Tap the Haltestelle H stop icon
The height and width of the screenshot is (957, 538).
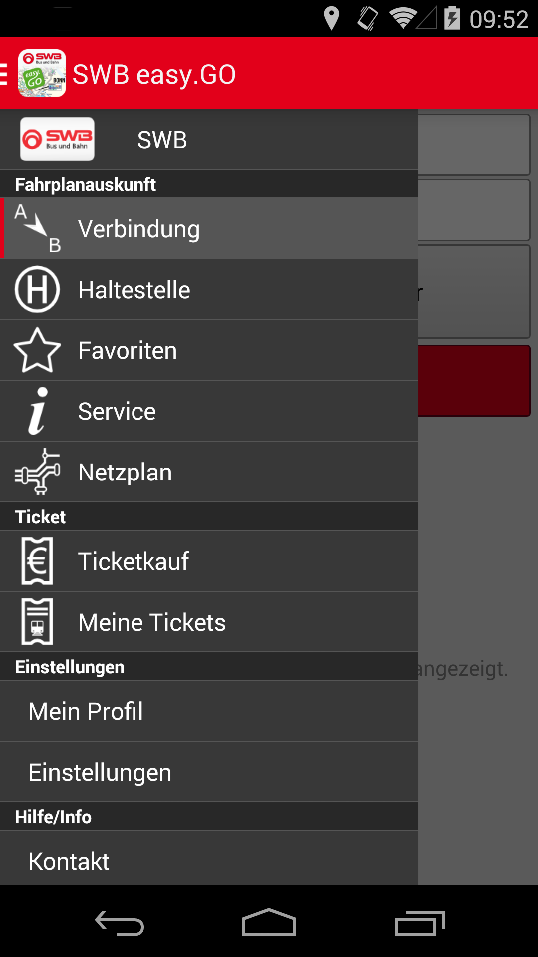tap(37, 289)
